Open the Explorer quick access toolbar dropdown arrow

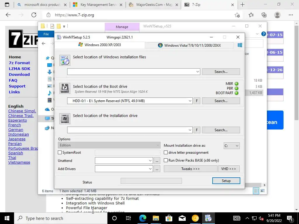pos(64,27)
